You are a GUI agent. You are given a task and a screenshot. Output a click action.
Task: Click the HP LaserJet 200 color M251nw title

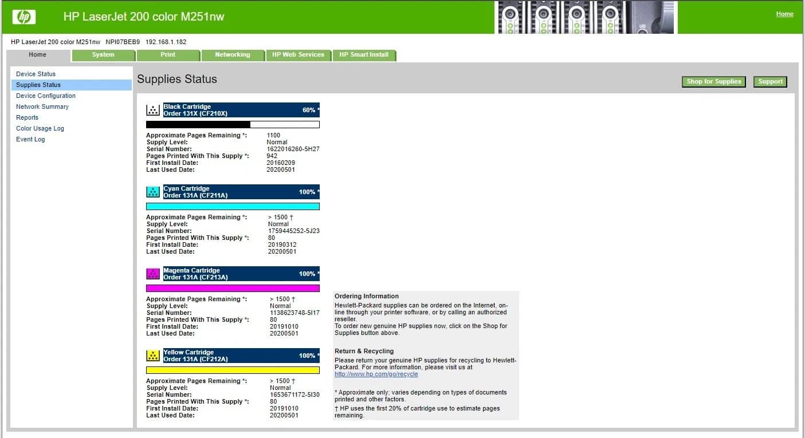tap(144, 17)
